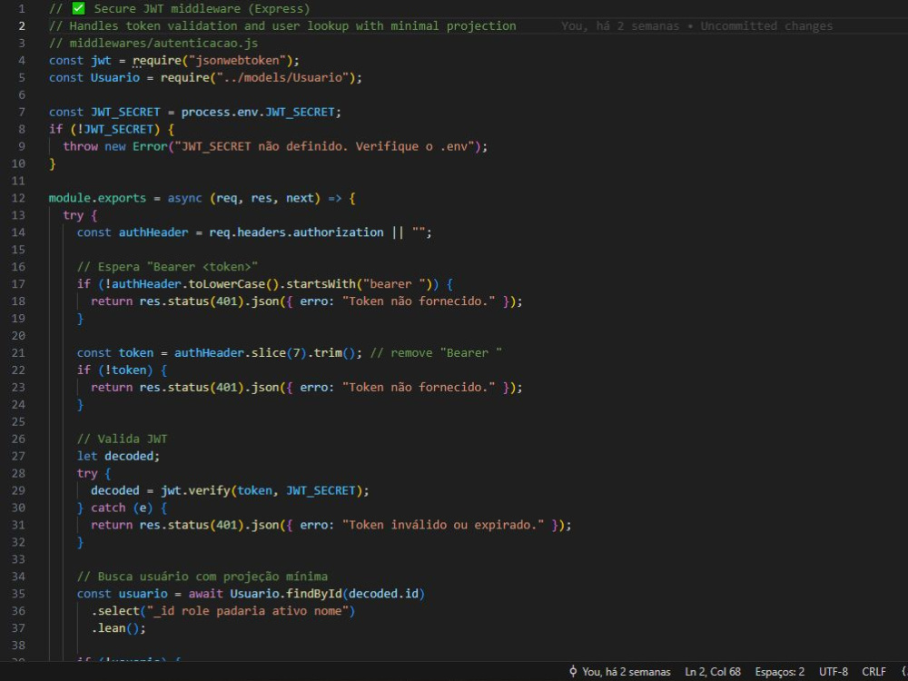Click "req.headers.authorization" on line 14
This screenshot has height=681, width=908.
[x=296, y=232]
